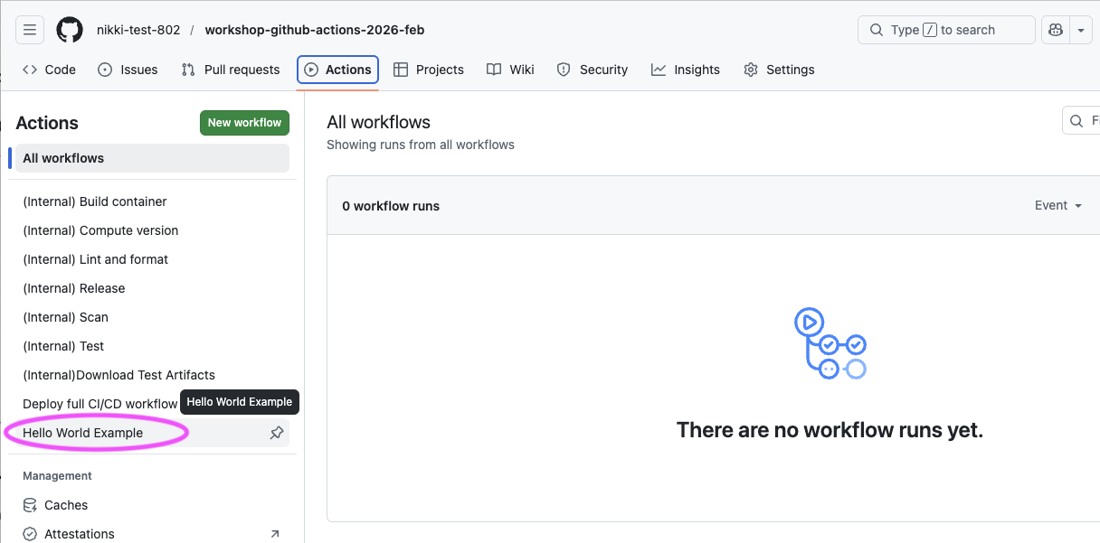Screen dimensions: 1100x543
Task: Switch to the Wiki tab
Action: coord(510,69)
